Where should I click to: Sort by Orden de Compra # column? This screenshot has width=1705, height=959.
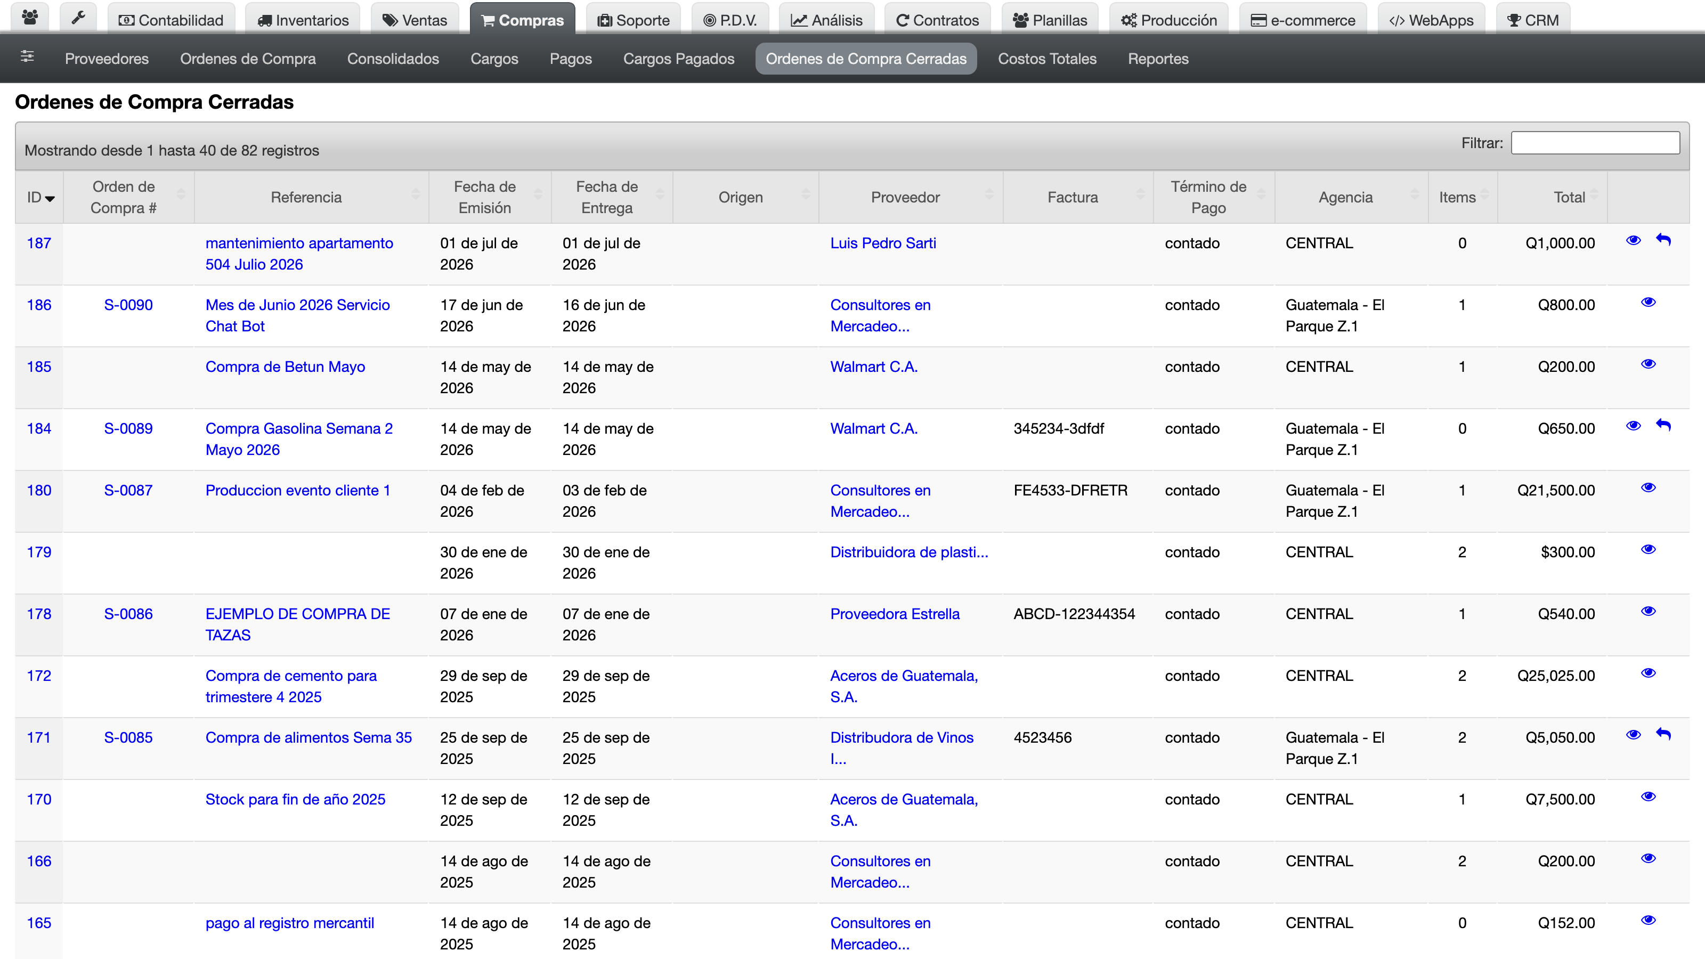(x=128, y=197)
